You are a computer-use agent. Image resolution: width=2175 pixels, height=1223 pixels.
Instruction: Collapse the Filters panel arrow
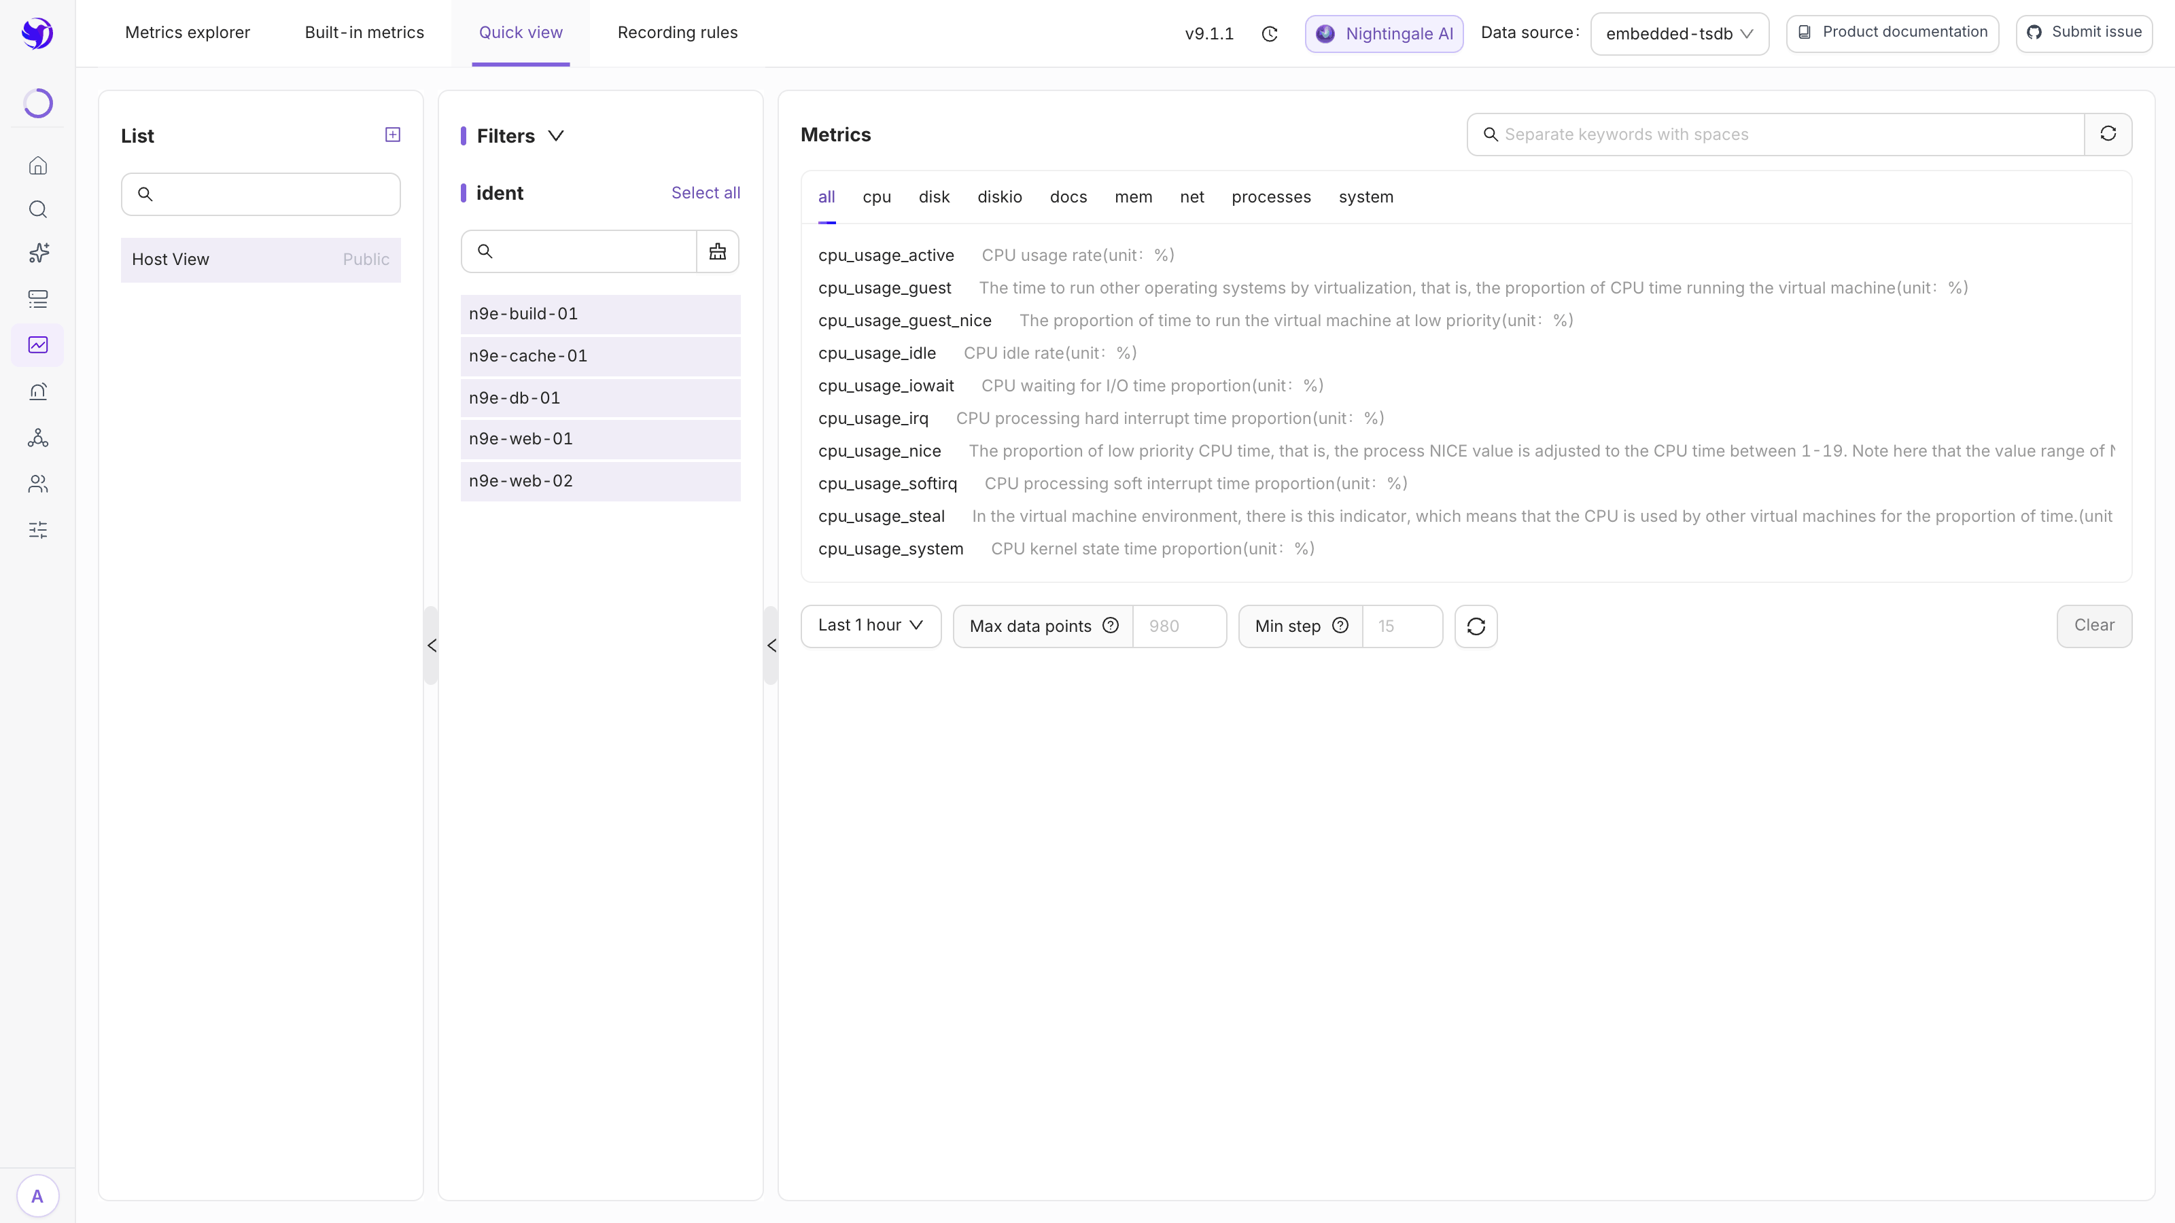tap(771, 645)
